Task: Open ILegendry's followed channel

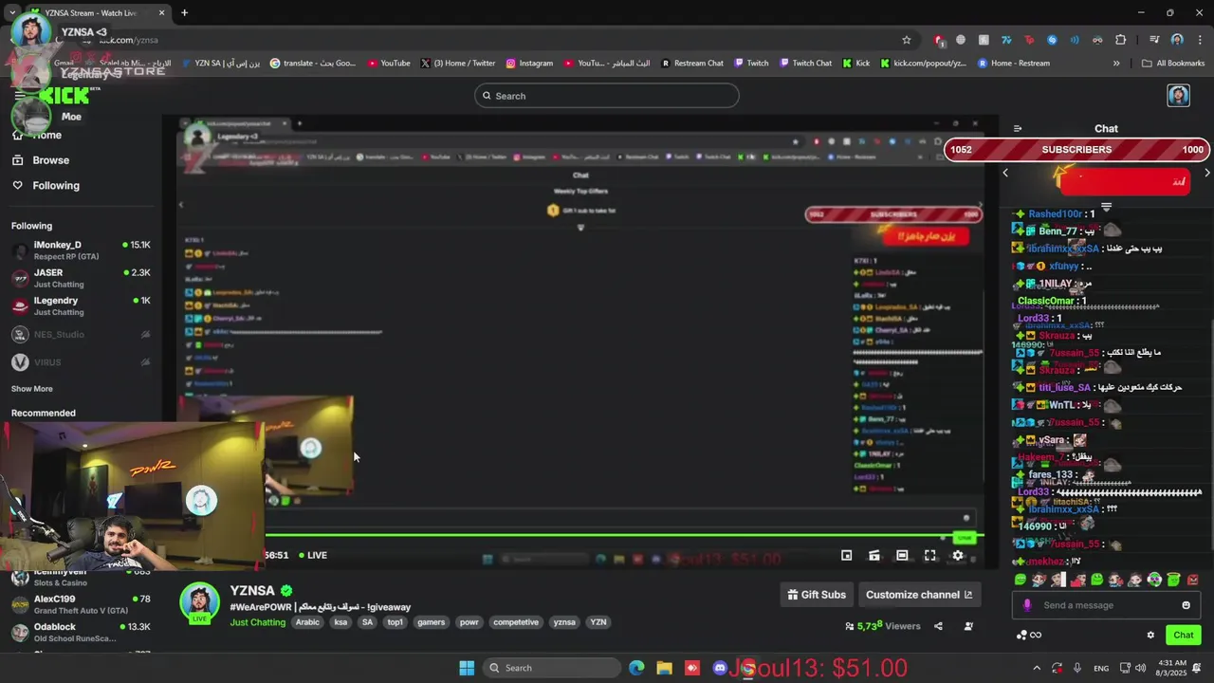Action: point(81,305)
